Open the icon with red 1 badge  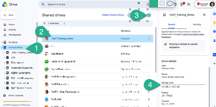click(182, 4)
